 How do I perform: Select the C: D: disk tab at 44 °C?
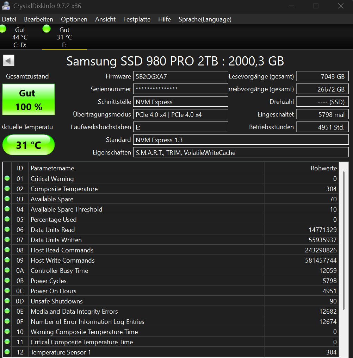(20, 37)
